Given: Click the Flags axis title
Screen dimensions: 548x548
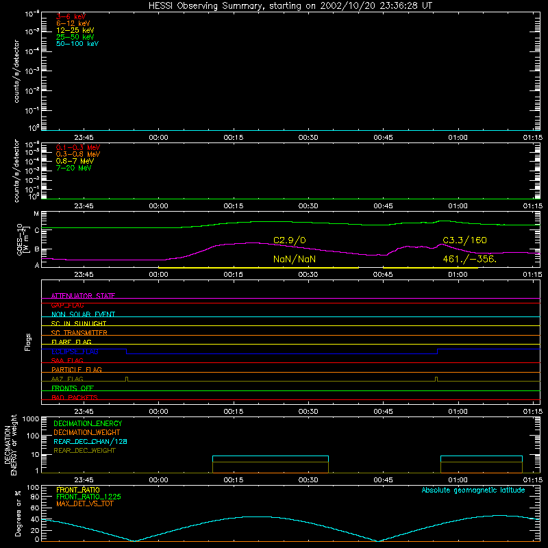Looking at the screenshot, I should click(x=28, y=342).
